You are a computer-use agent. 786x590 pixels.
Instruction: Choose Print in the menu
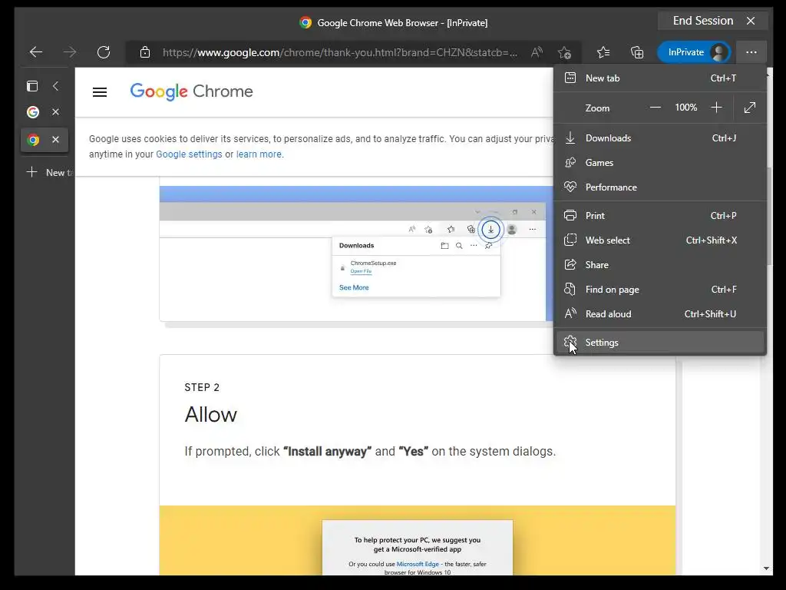pos(659,216)
